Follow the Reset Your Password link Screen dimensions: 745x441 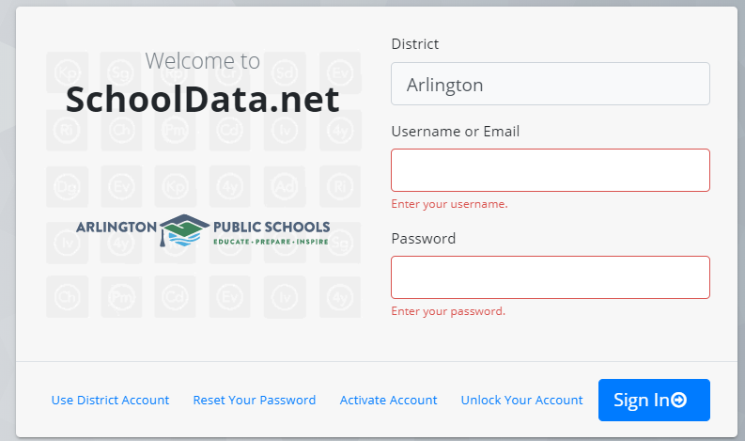pos(255,401)
